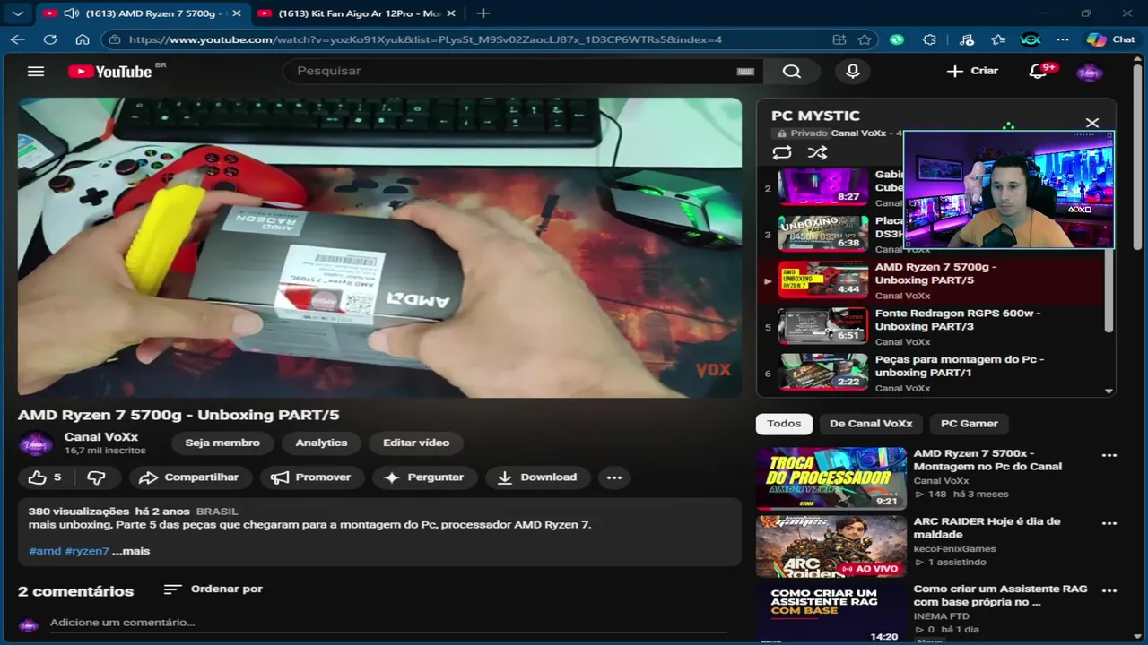Reload the page
The image size is (1148, 645).
[50, 39]
